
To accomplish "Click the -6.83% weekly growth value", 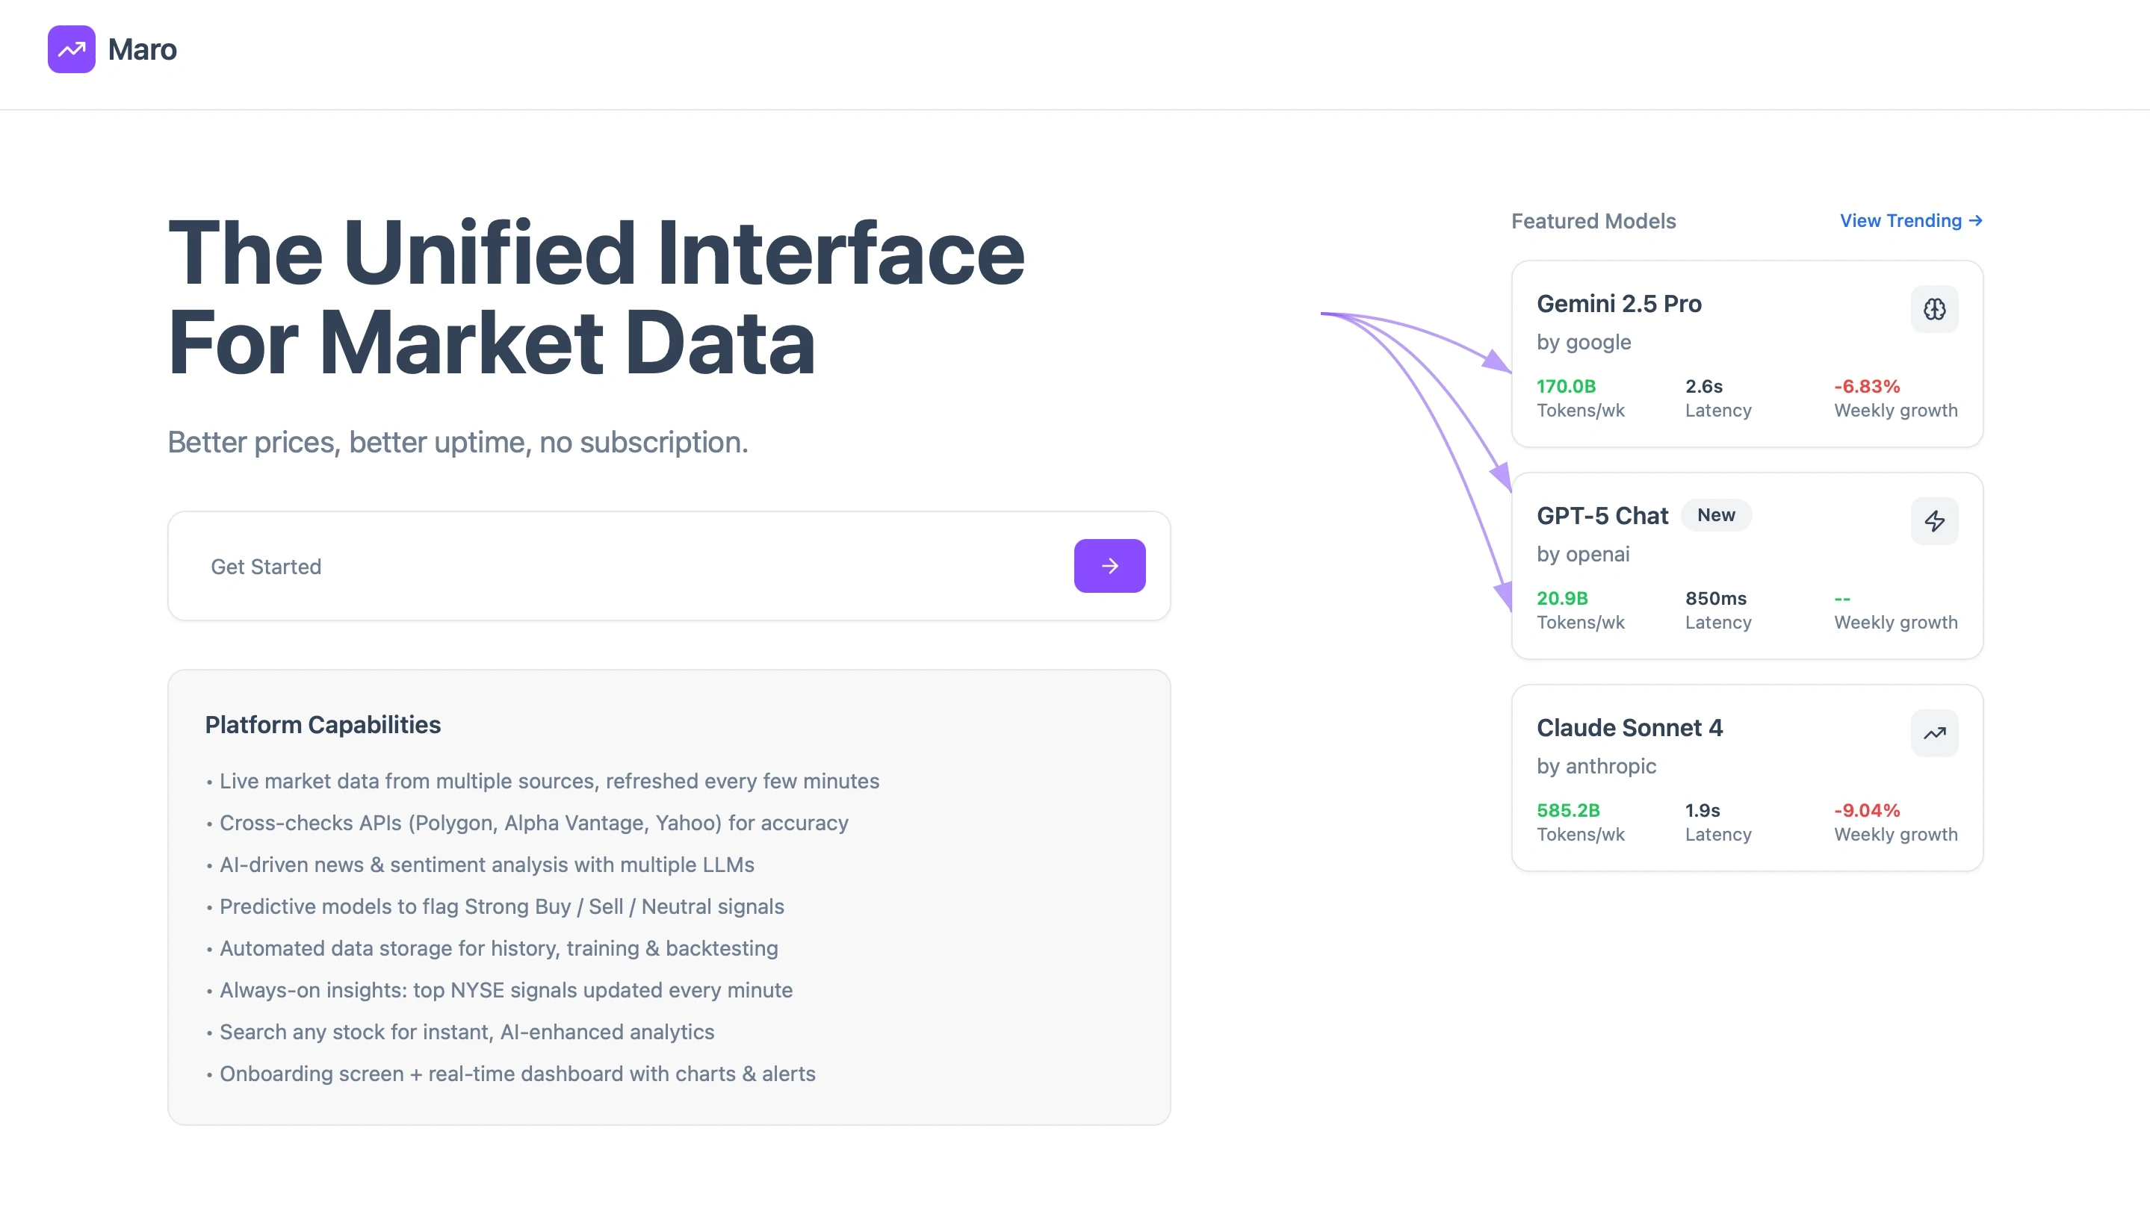I will (x=1866, y=386).
